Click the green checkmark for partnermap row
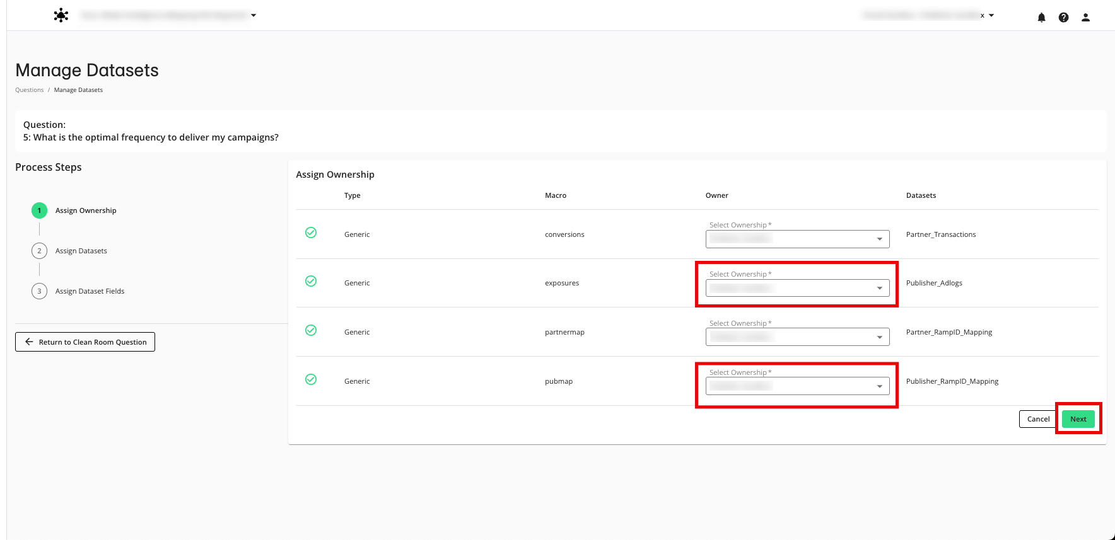The height and width of the screenshot is (540, 1115). coord(311,330)
